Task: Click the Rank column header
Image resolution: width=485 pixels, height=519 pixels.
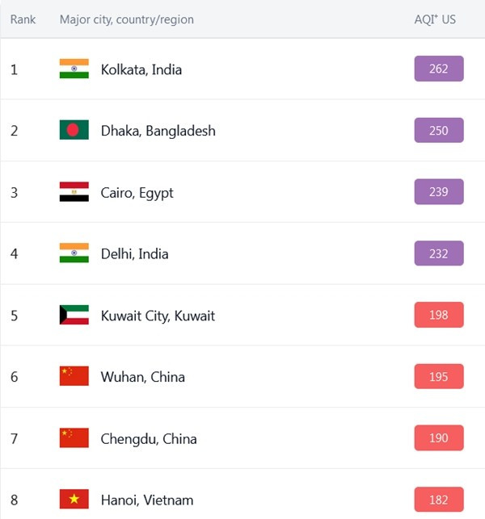Action: (23, 19)
